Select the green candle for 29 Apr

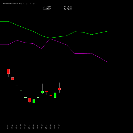click(x=55, y=95)
